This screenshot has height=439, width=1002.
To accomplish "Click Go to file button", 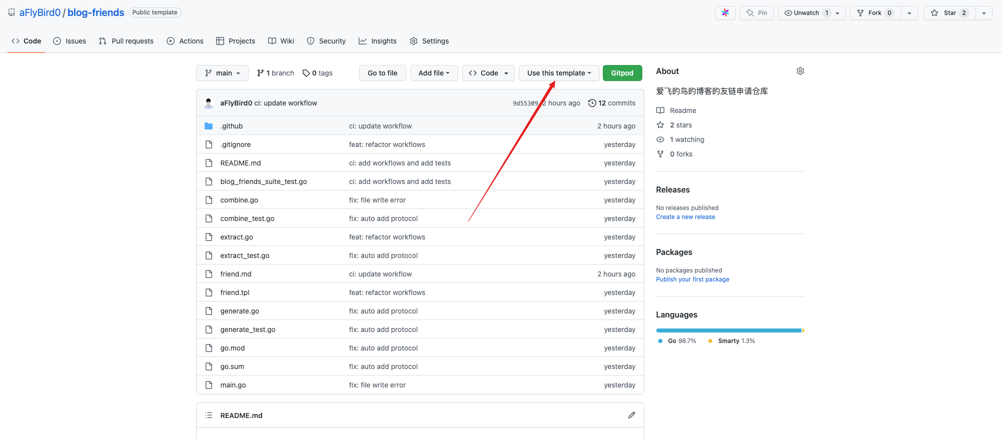I will pyautogui.click(x=383, y=73).
